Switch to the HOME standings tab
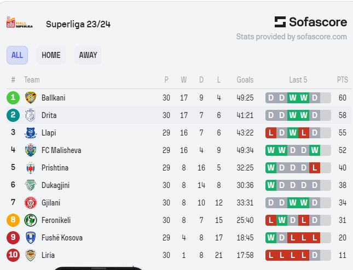353x270 pixels. (x=51, y=55)
